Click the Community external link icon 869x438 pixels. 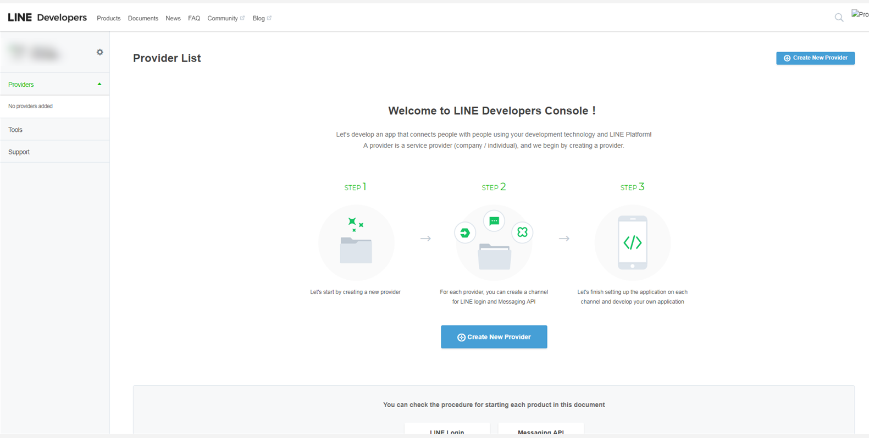click(242, 18)
